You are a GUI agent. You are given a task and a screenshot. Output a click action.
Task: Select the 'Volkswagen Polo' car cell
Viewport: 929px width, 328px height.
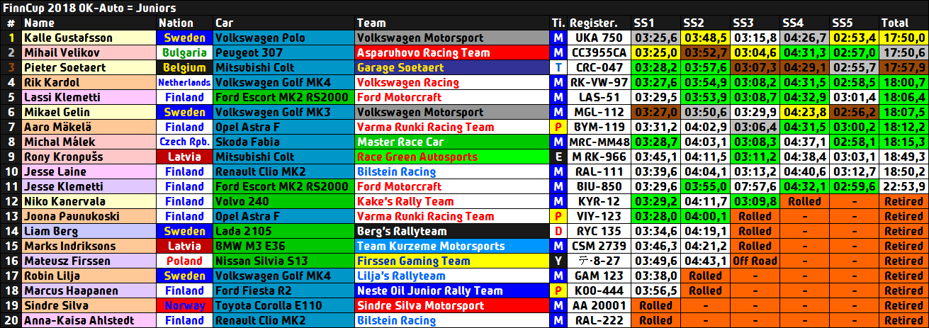coord(283,38)
